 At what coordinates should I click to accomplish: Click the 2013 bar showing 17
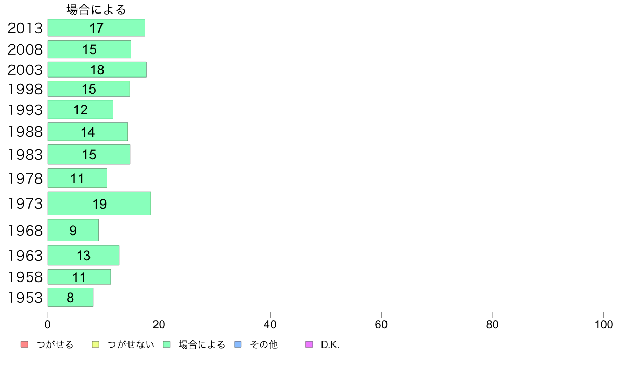97,28
